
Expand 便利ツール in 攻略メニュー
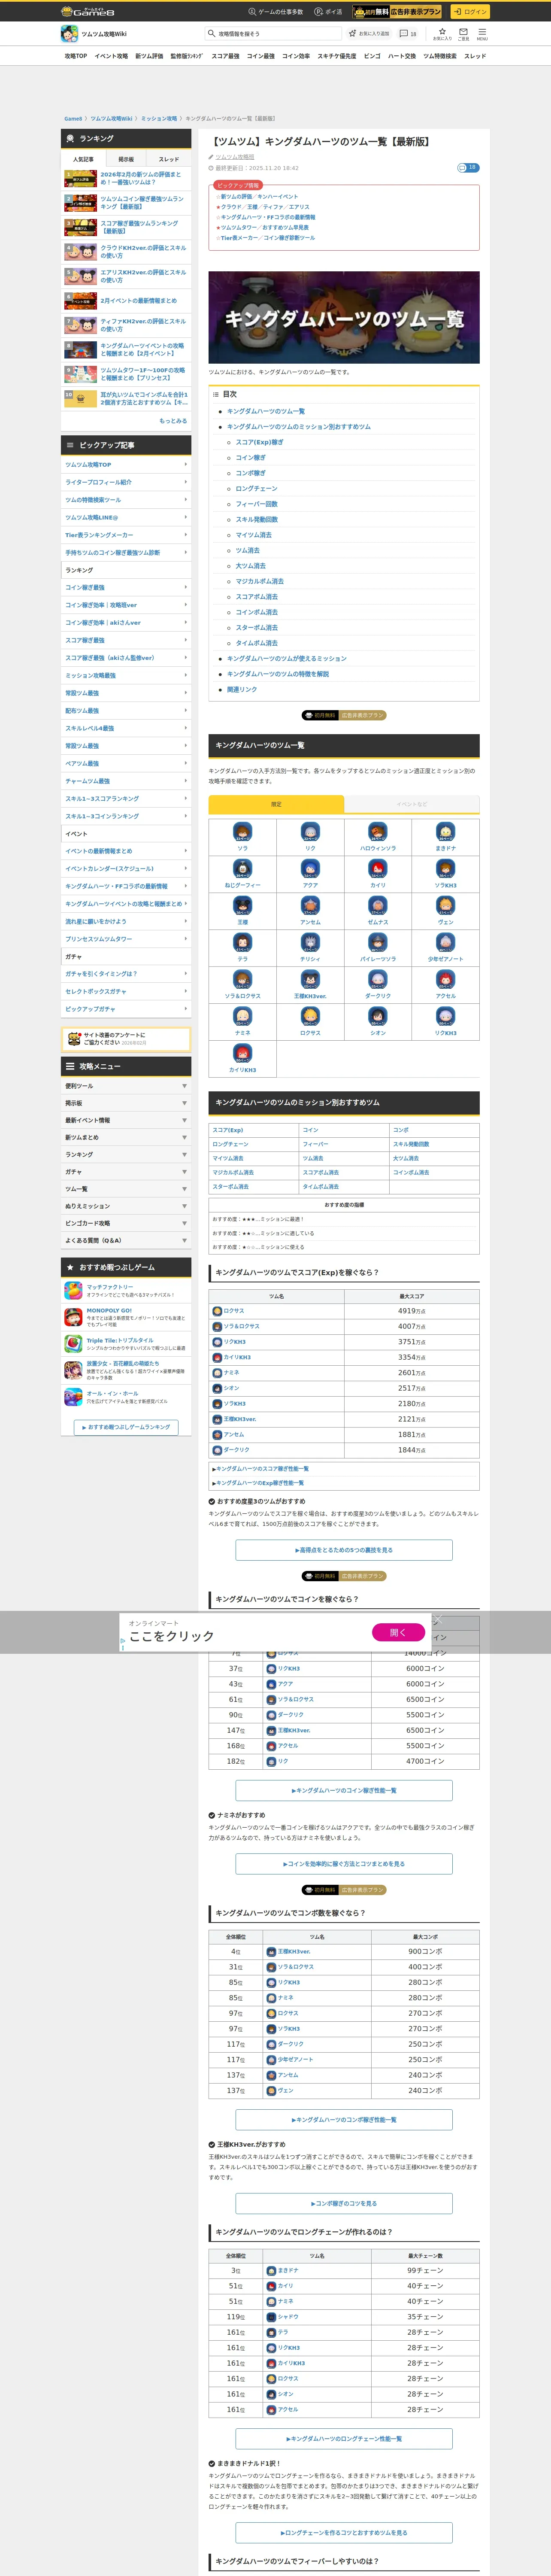point(126,1086)
